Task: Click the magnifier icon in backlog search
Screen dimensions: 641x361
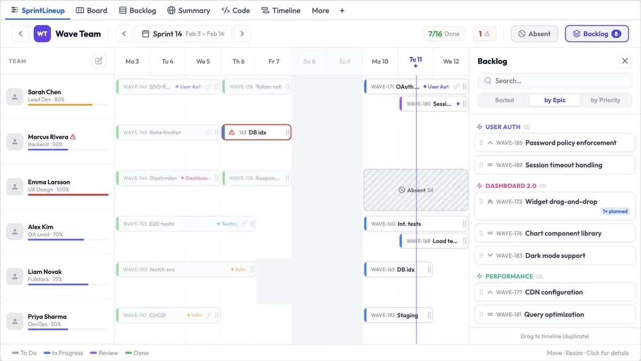Action: coord(488,81)
